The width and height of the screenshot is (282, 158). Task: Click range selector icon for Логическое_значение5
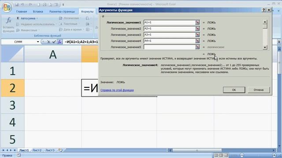[197, 47]
